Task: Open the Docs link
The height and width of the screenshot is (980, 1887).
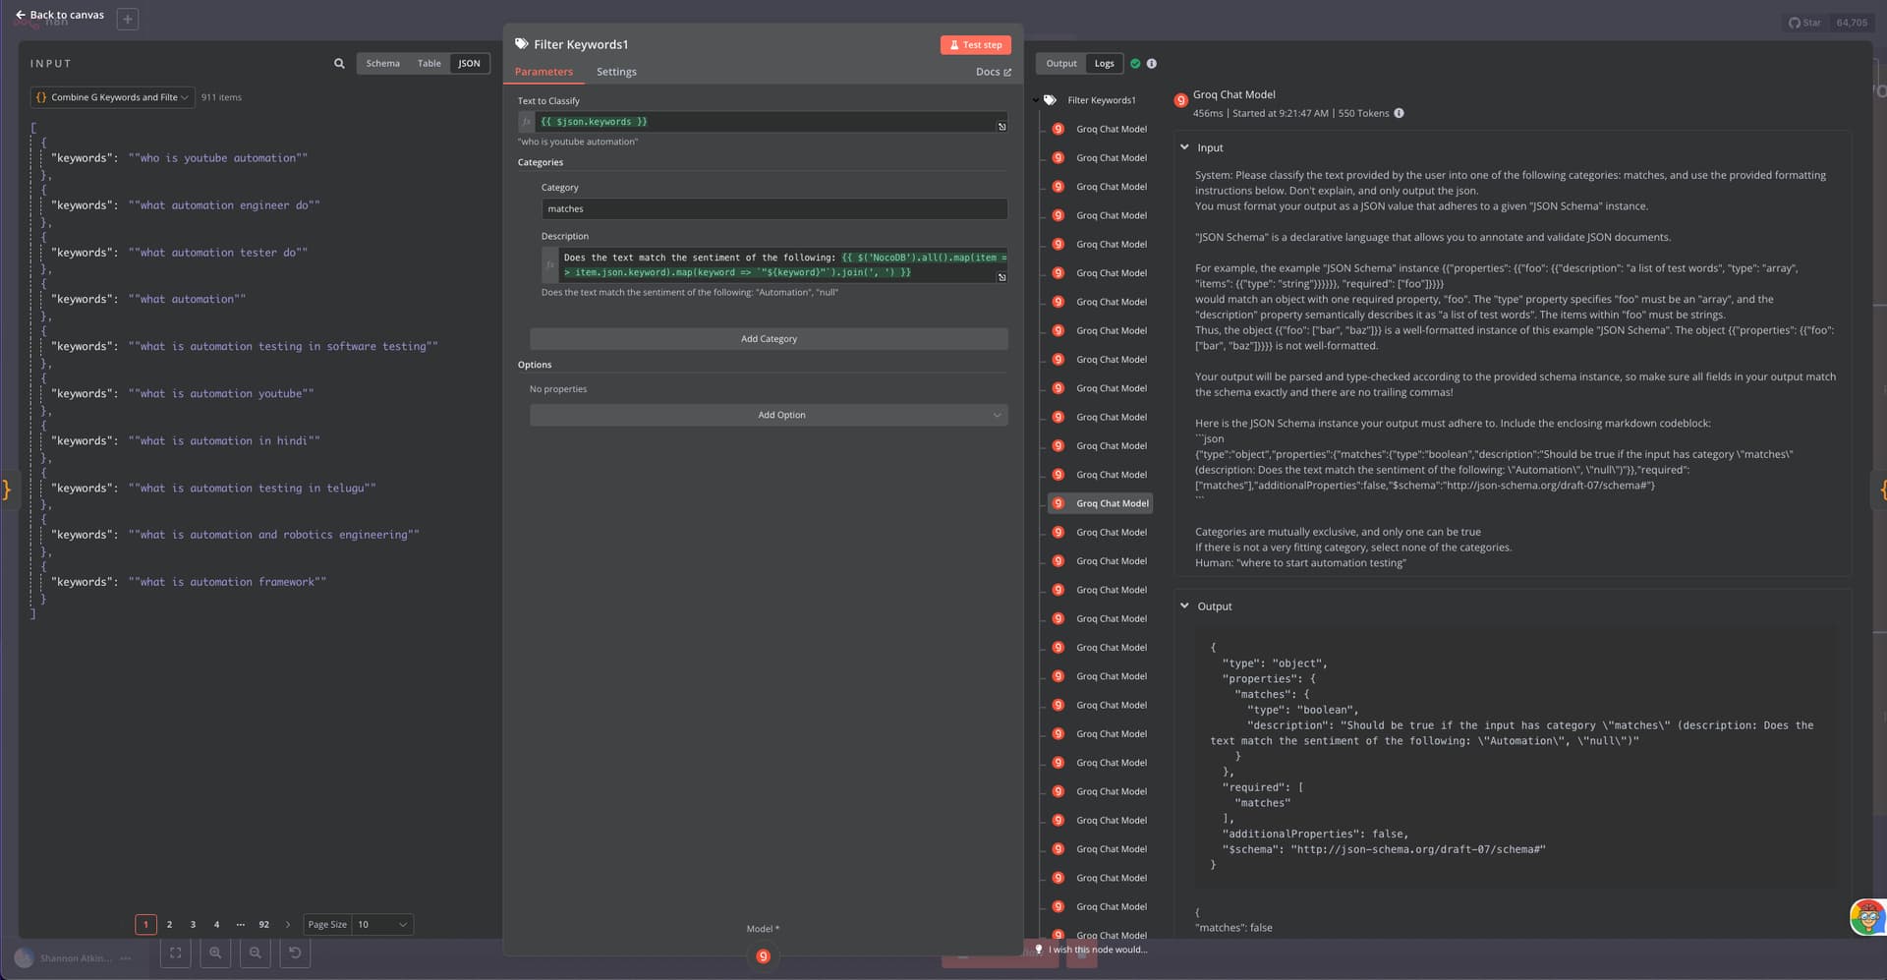Action: pyautogui.click(x=993, y=72)
